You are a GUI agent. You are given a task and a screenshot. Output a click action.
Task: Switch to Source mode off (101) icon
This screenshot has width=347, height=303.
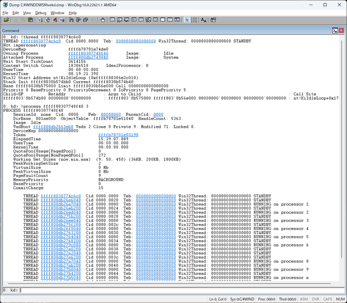click(194, 20)
